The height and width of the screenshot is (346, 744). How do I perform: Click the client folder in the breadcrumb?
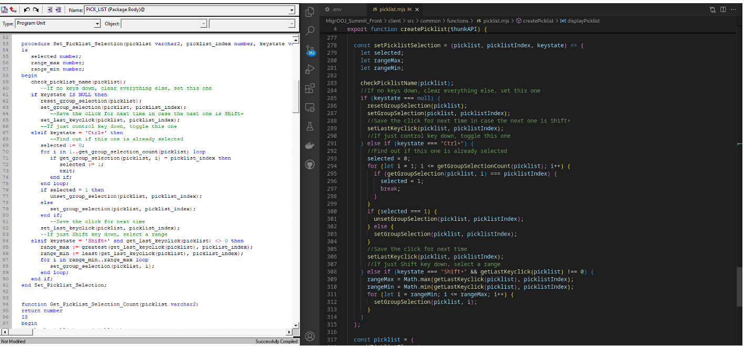[x=395, y=21]
